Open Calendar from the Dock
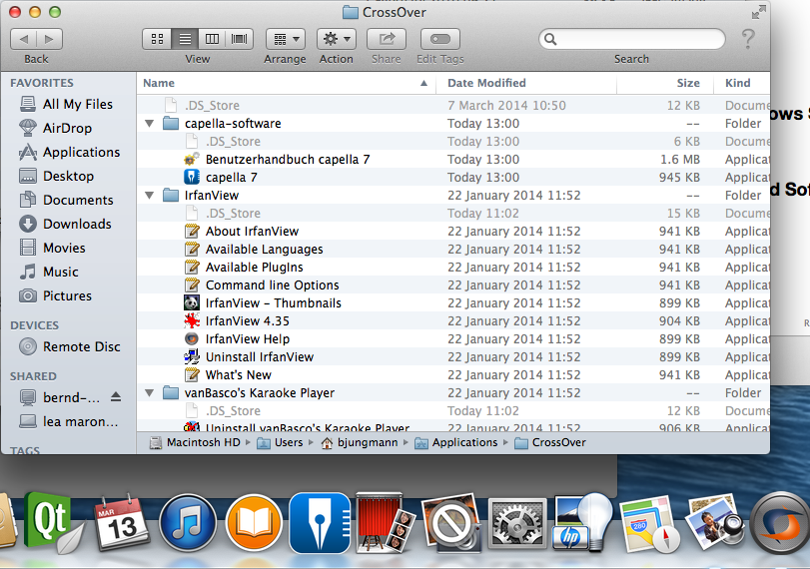Viewport: 810px width, 569px height. point(122,523)
